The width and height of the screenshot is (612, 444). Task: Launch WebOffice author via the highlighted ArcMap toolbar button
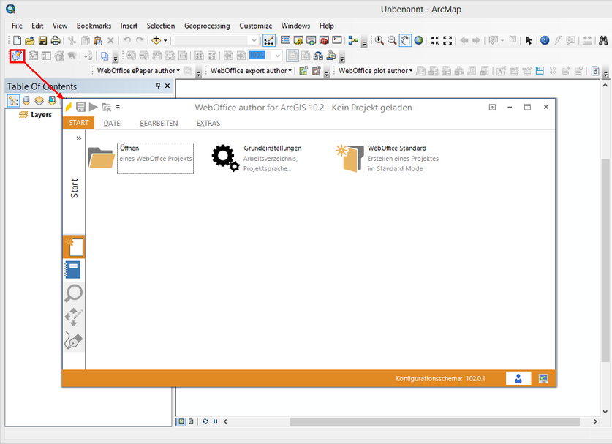point(16,55)
